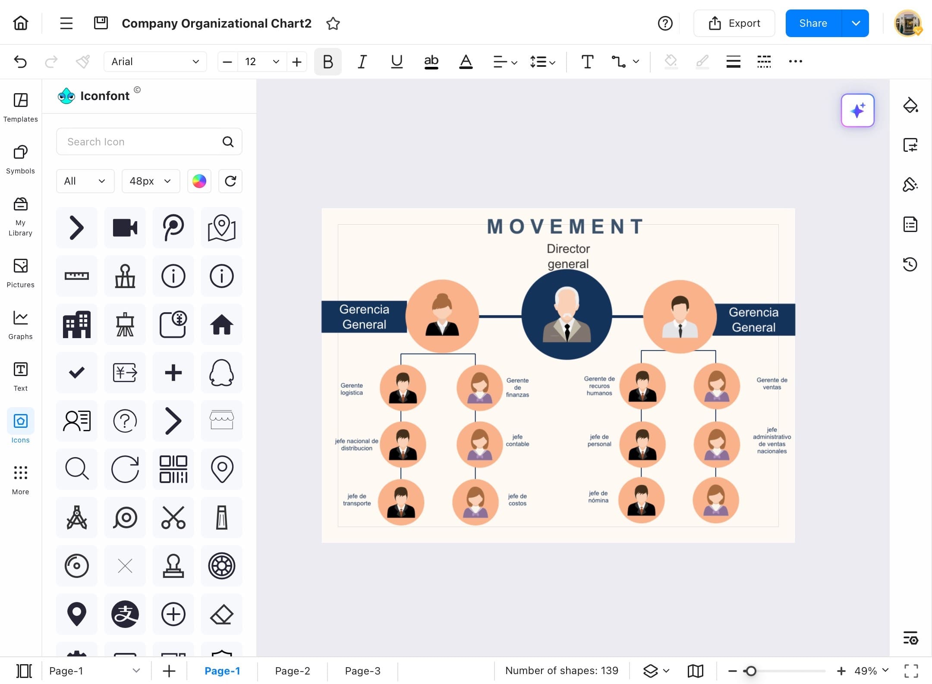Toggle italic text formatting
This screenshot has width=932, height=684.
click(x=362, y=62)
